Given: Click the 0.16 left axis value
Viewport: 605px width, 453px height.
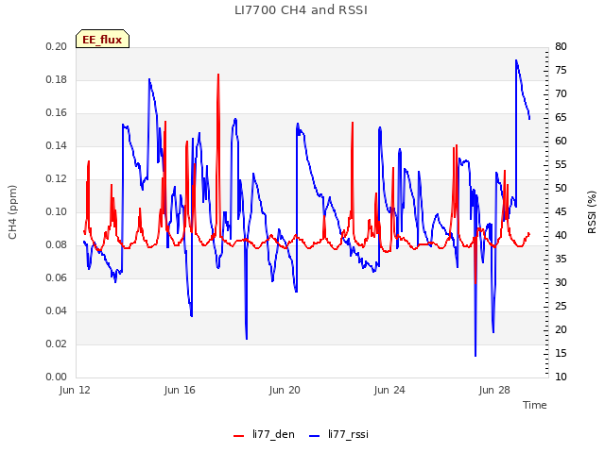Looking at the screenshot, I should [x=57, y=113].
